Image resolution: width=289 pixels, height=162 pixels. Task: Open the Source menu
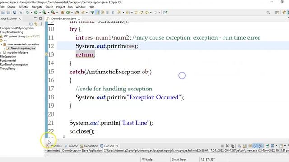coord(11,7)
